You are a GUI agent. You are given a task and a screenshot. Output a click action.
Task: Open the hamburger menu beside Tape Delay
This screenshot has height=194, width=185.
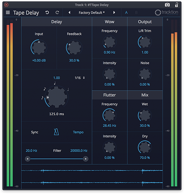8,12
